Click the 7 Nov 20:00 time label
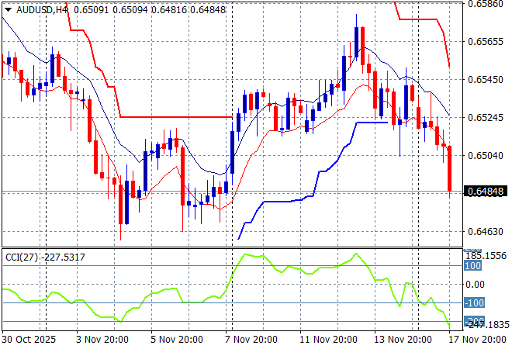The image size is (512, 349). click(251, 340)
